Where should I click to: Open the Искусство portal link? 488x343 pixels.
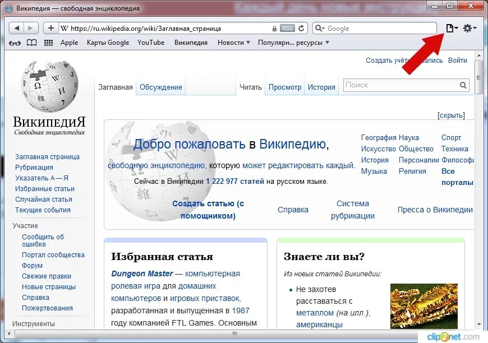(x=379, y=149)
